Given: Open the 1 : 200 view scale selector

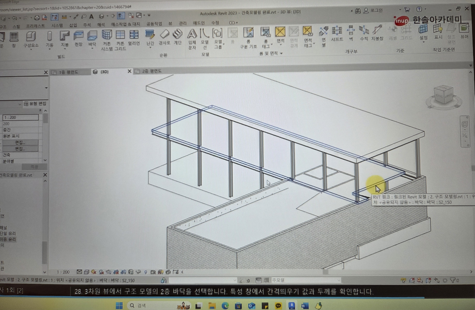Looking at the screenshot, I should pyautogui.click(x=63, y=272).
